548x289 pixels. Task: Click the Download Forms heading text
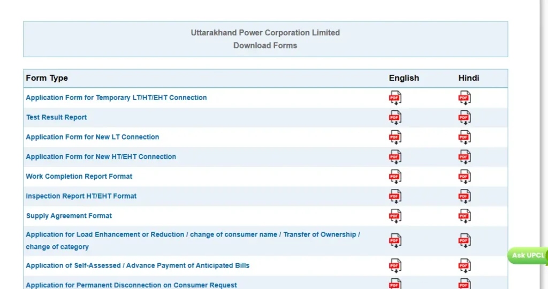point(265,45)
